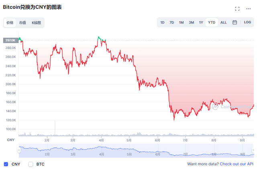
Task: Click the CNY axis unit label
Action: click(11, 140)
